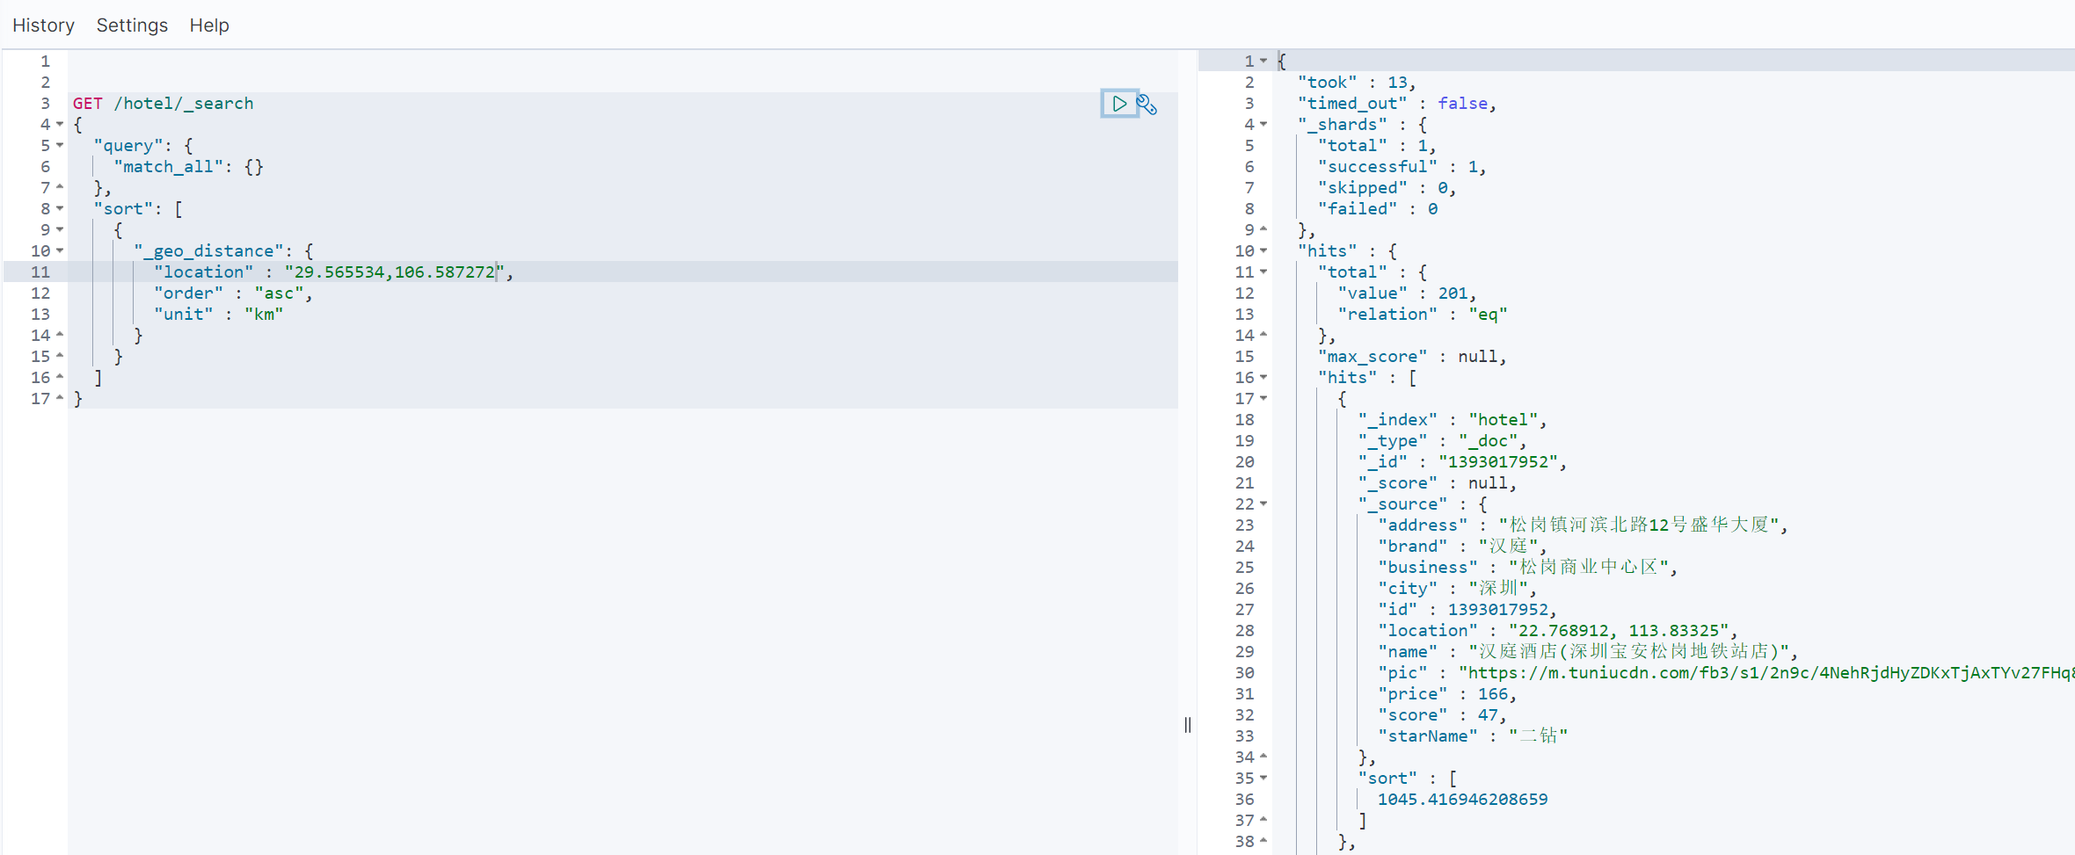2075x855 pixels.
Task: Open the Settings menu
Action: [x=132, y=25]
